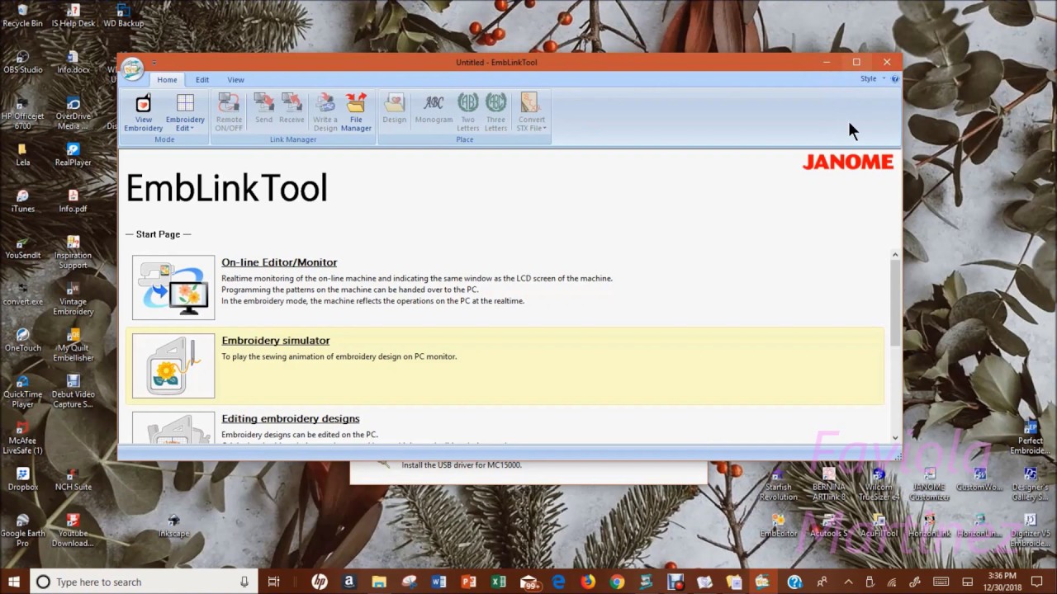
Task: Switch to the View ribbon tab
Action: [235, 80]
